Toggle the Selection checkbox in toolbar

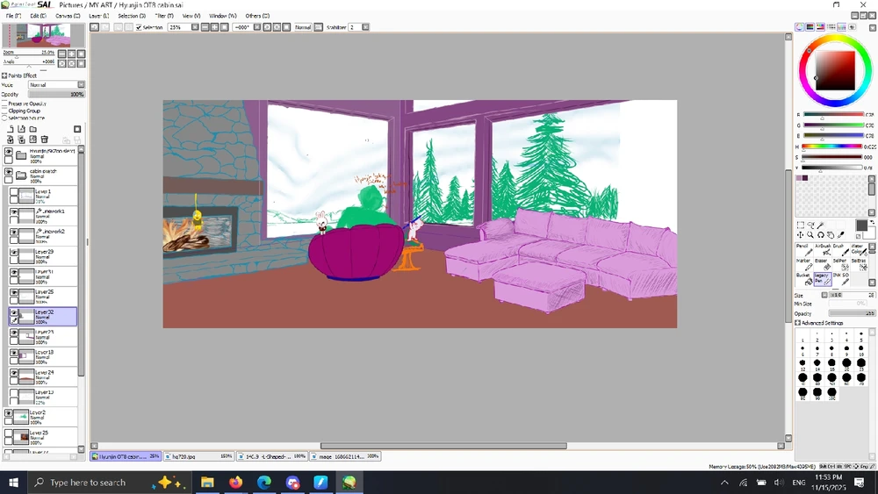coord(139,27)
